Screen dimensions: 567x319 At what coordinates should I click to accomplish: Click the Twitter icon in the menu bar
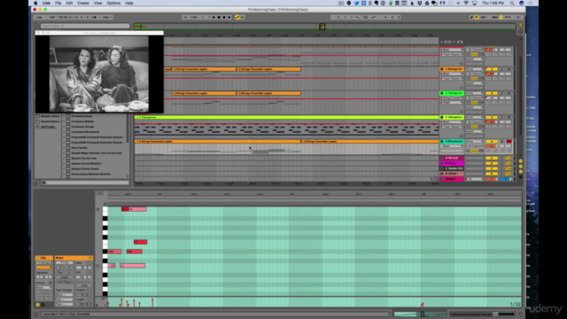point(356,3)
